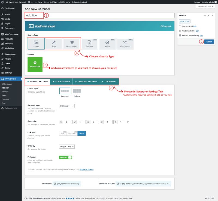Select the Video source type
The height and width of the screenshot is (201, 218).
107,43
